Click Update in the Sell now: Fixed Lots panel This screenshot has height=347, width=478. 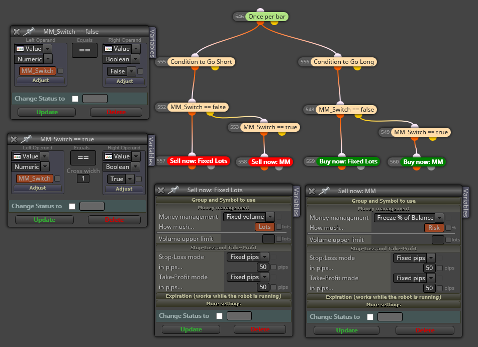point(191,329)
